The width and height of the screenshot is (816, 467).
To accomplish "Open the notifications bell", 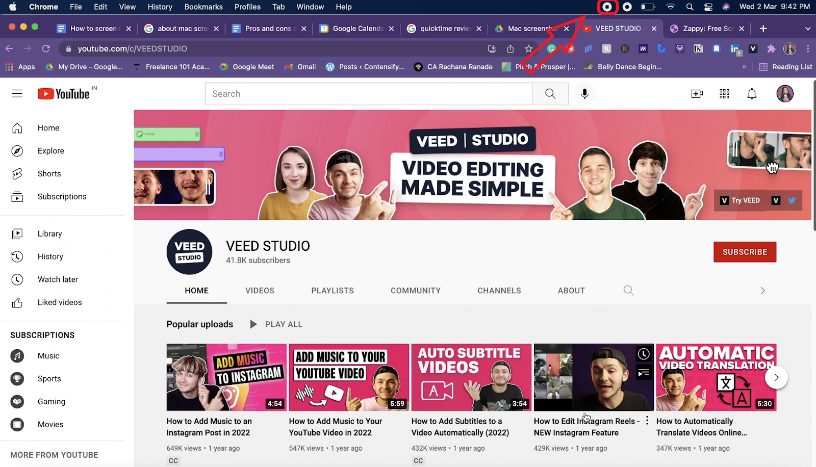I will coord(752,94).
